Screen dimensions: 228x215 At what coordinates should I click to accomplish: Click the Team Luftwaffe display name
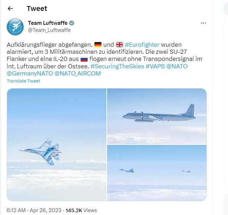pyautogui.click(x=48, y=23)
